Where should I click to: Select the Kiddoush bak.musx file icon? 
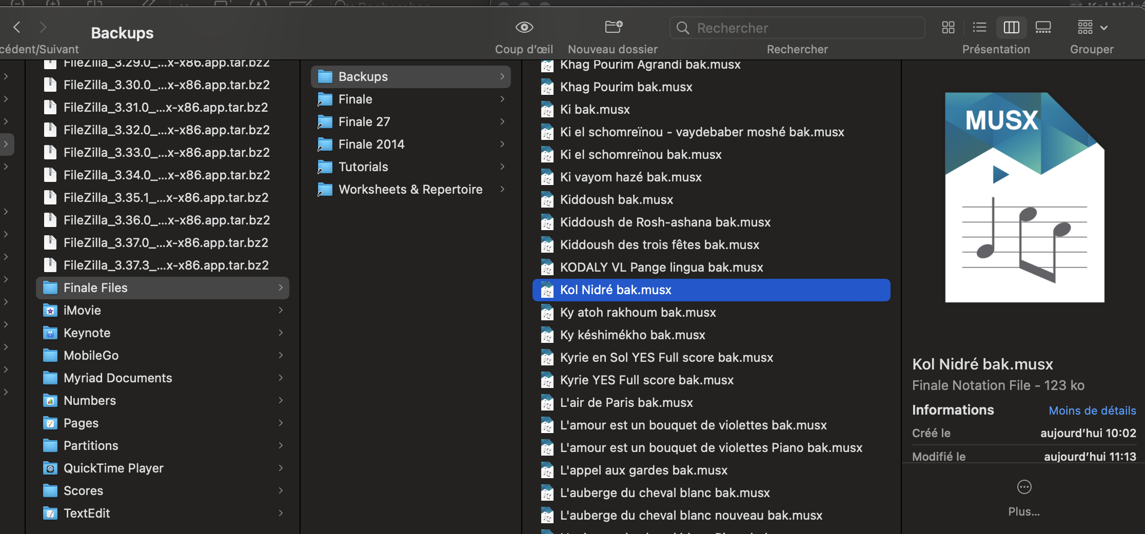click(x=547, y=200)
